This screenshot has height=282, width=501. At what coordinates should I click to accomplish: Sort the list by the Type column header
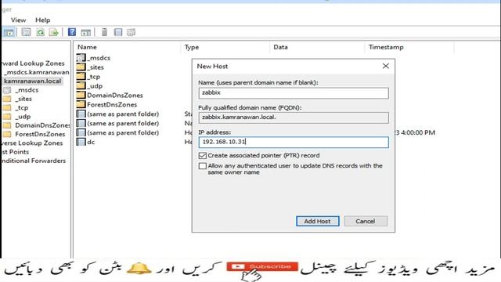point(191,47)
